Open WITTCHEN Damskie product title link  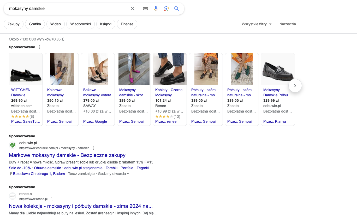point(21,92)
